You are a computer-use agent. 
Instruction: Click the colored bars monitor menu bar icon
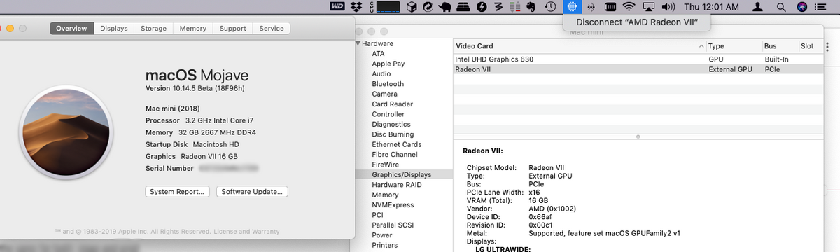[x=515, y=7]
